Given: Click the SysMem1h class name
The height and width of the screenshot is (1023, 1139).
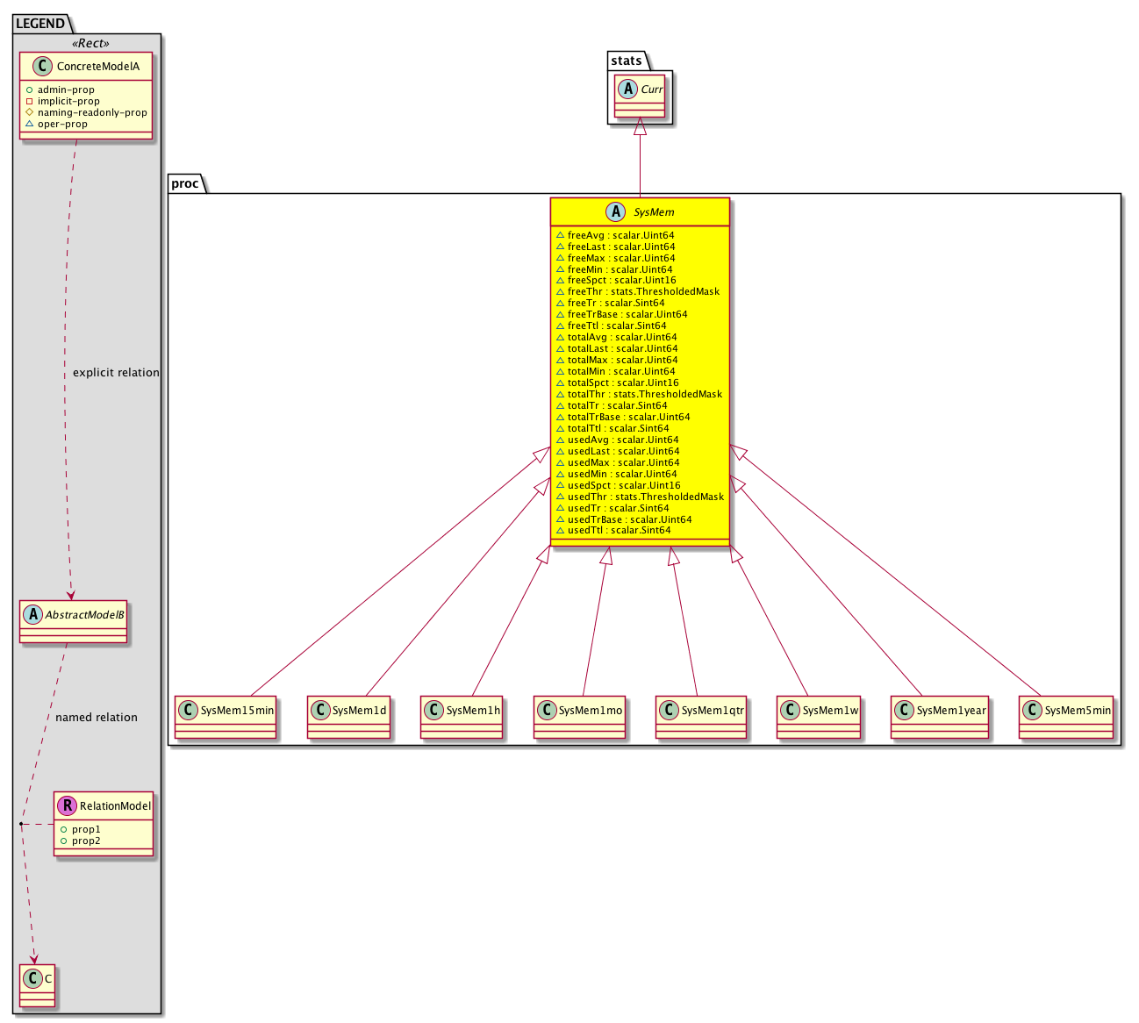Looking at the screenshot, I should pyautogui.click(x=473, y=710).
